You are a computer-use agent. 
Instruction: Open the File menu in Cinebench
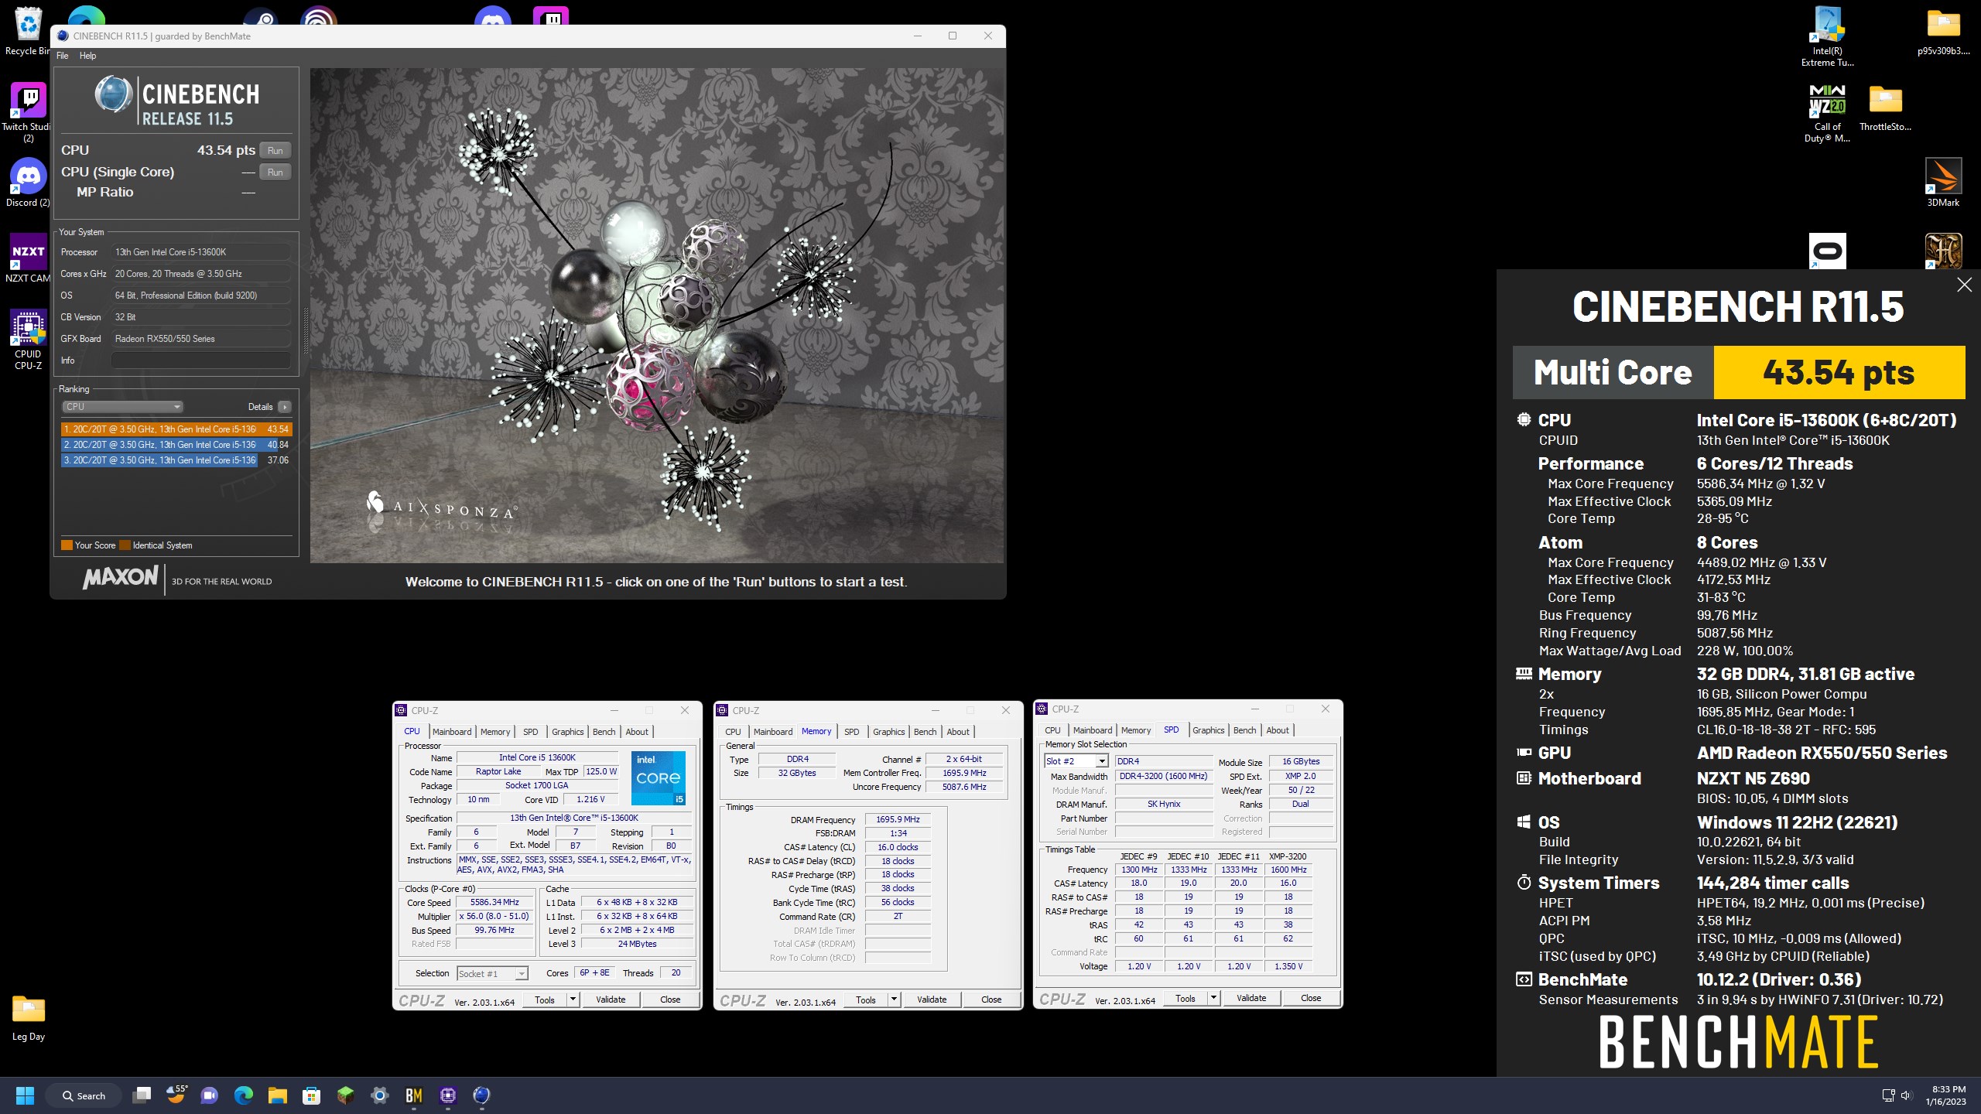coord(63,56)
